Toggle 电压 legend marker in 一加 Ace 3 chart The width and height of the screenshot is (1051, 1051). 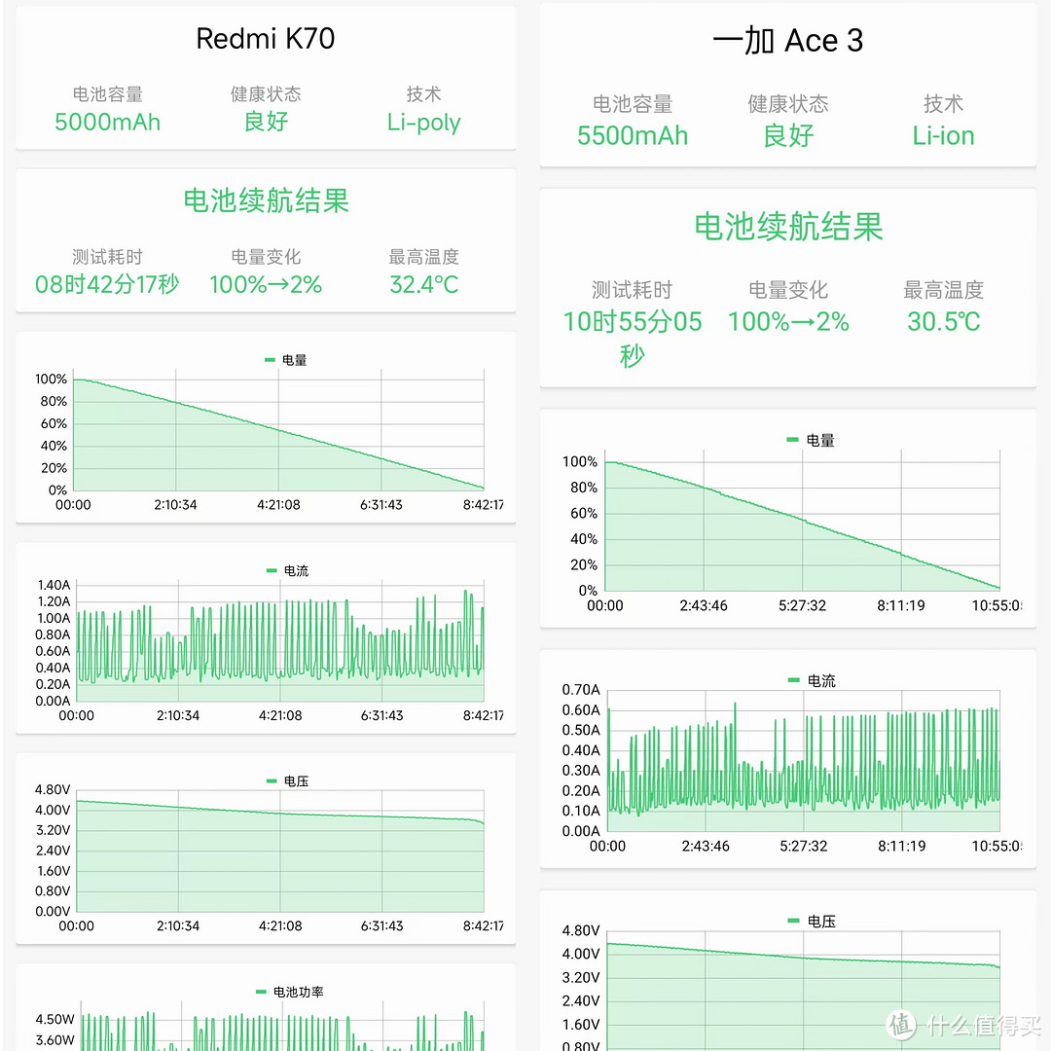tap(794, 921)
